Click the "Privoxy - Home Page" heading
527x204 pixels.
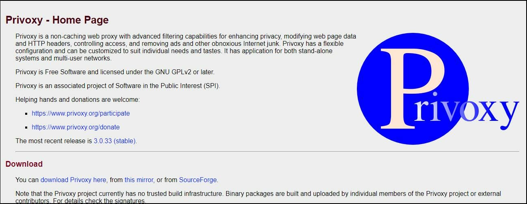tap(57, 20)
